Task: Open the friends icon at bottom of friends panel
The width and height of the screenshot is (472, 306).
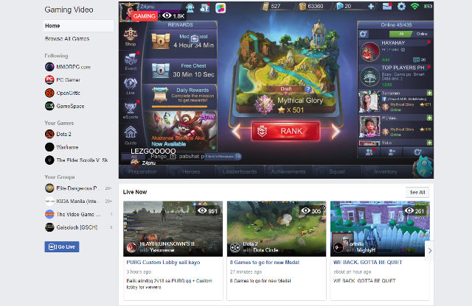Action: tap(369, 152)
